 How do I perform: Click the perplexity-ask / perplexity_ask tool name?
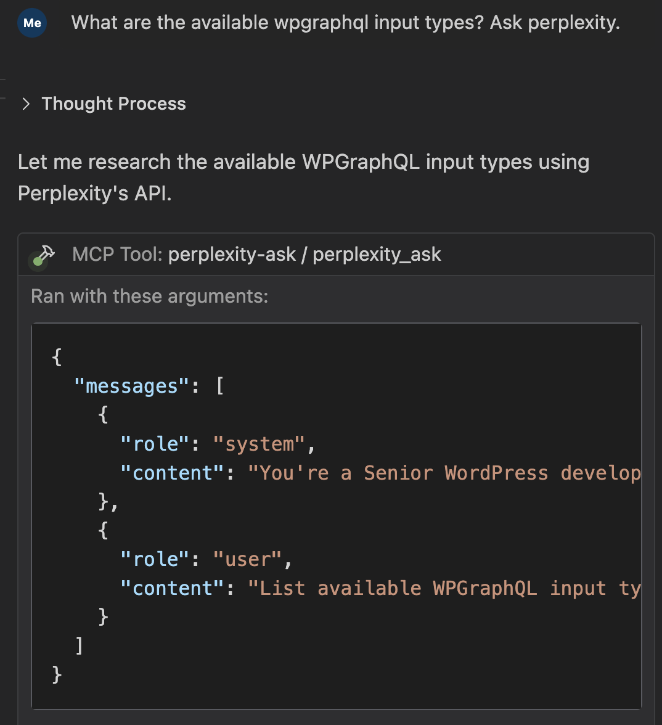point(304,254)
